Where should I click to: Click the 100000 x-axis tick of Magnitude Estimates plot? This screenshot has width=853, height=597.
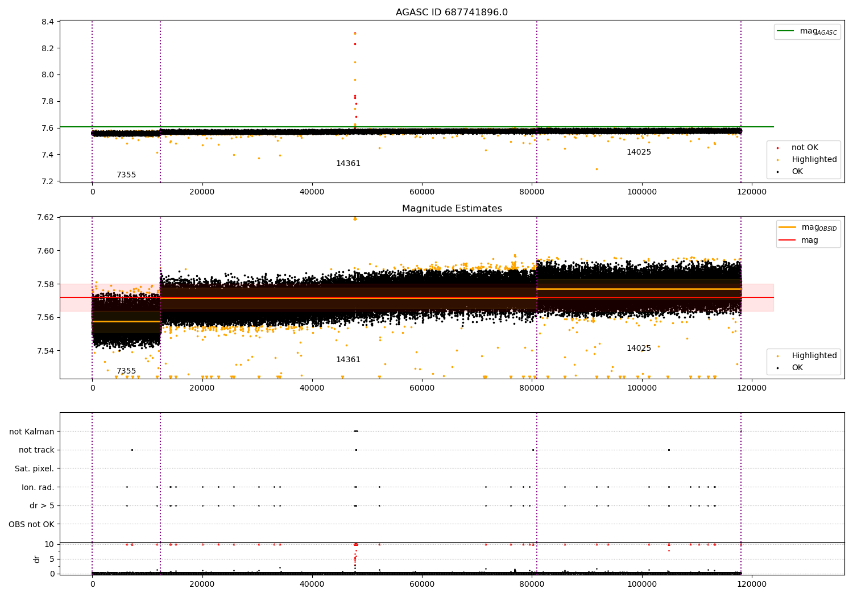[x=642, y=388]
